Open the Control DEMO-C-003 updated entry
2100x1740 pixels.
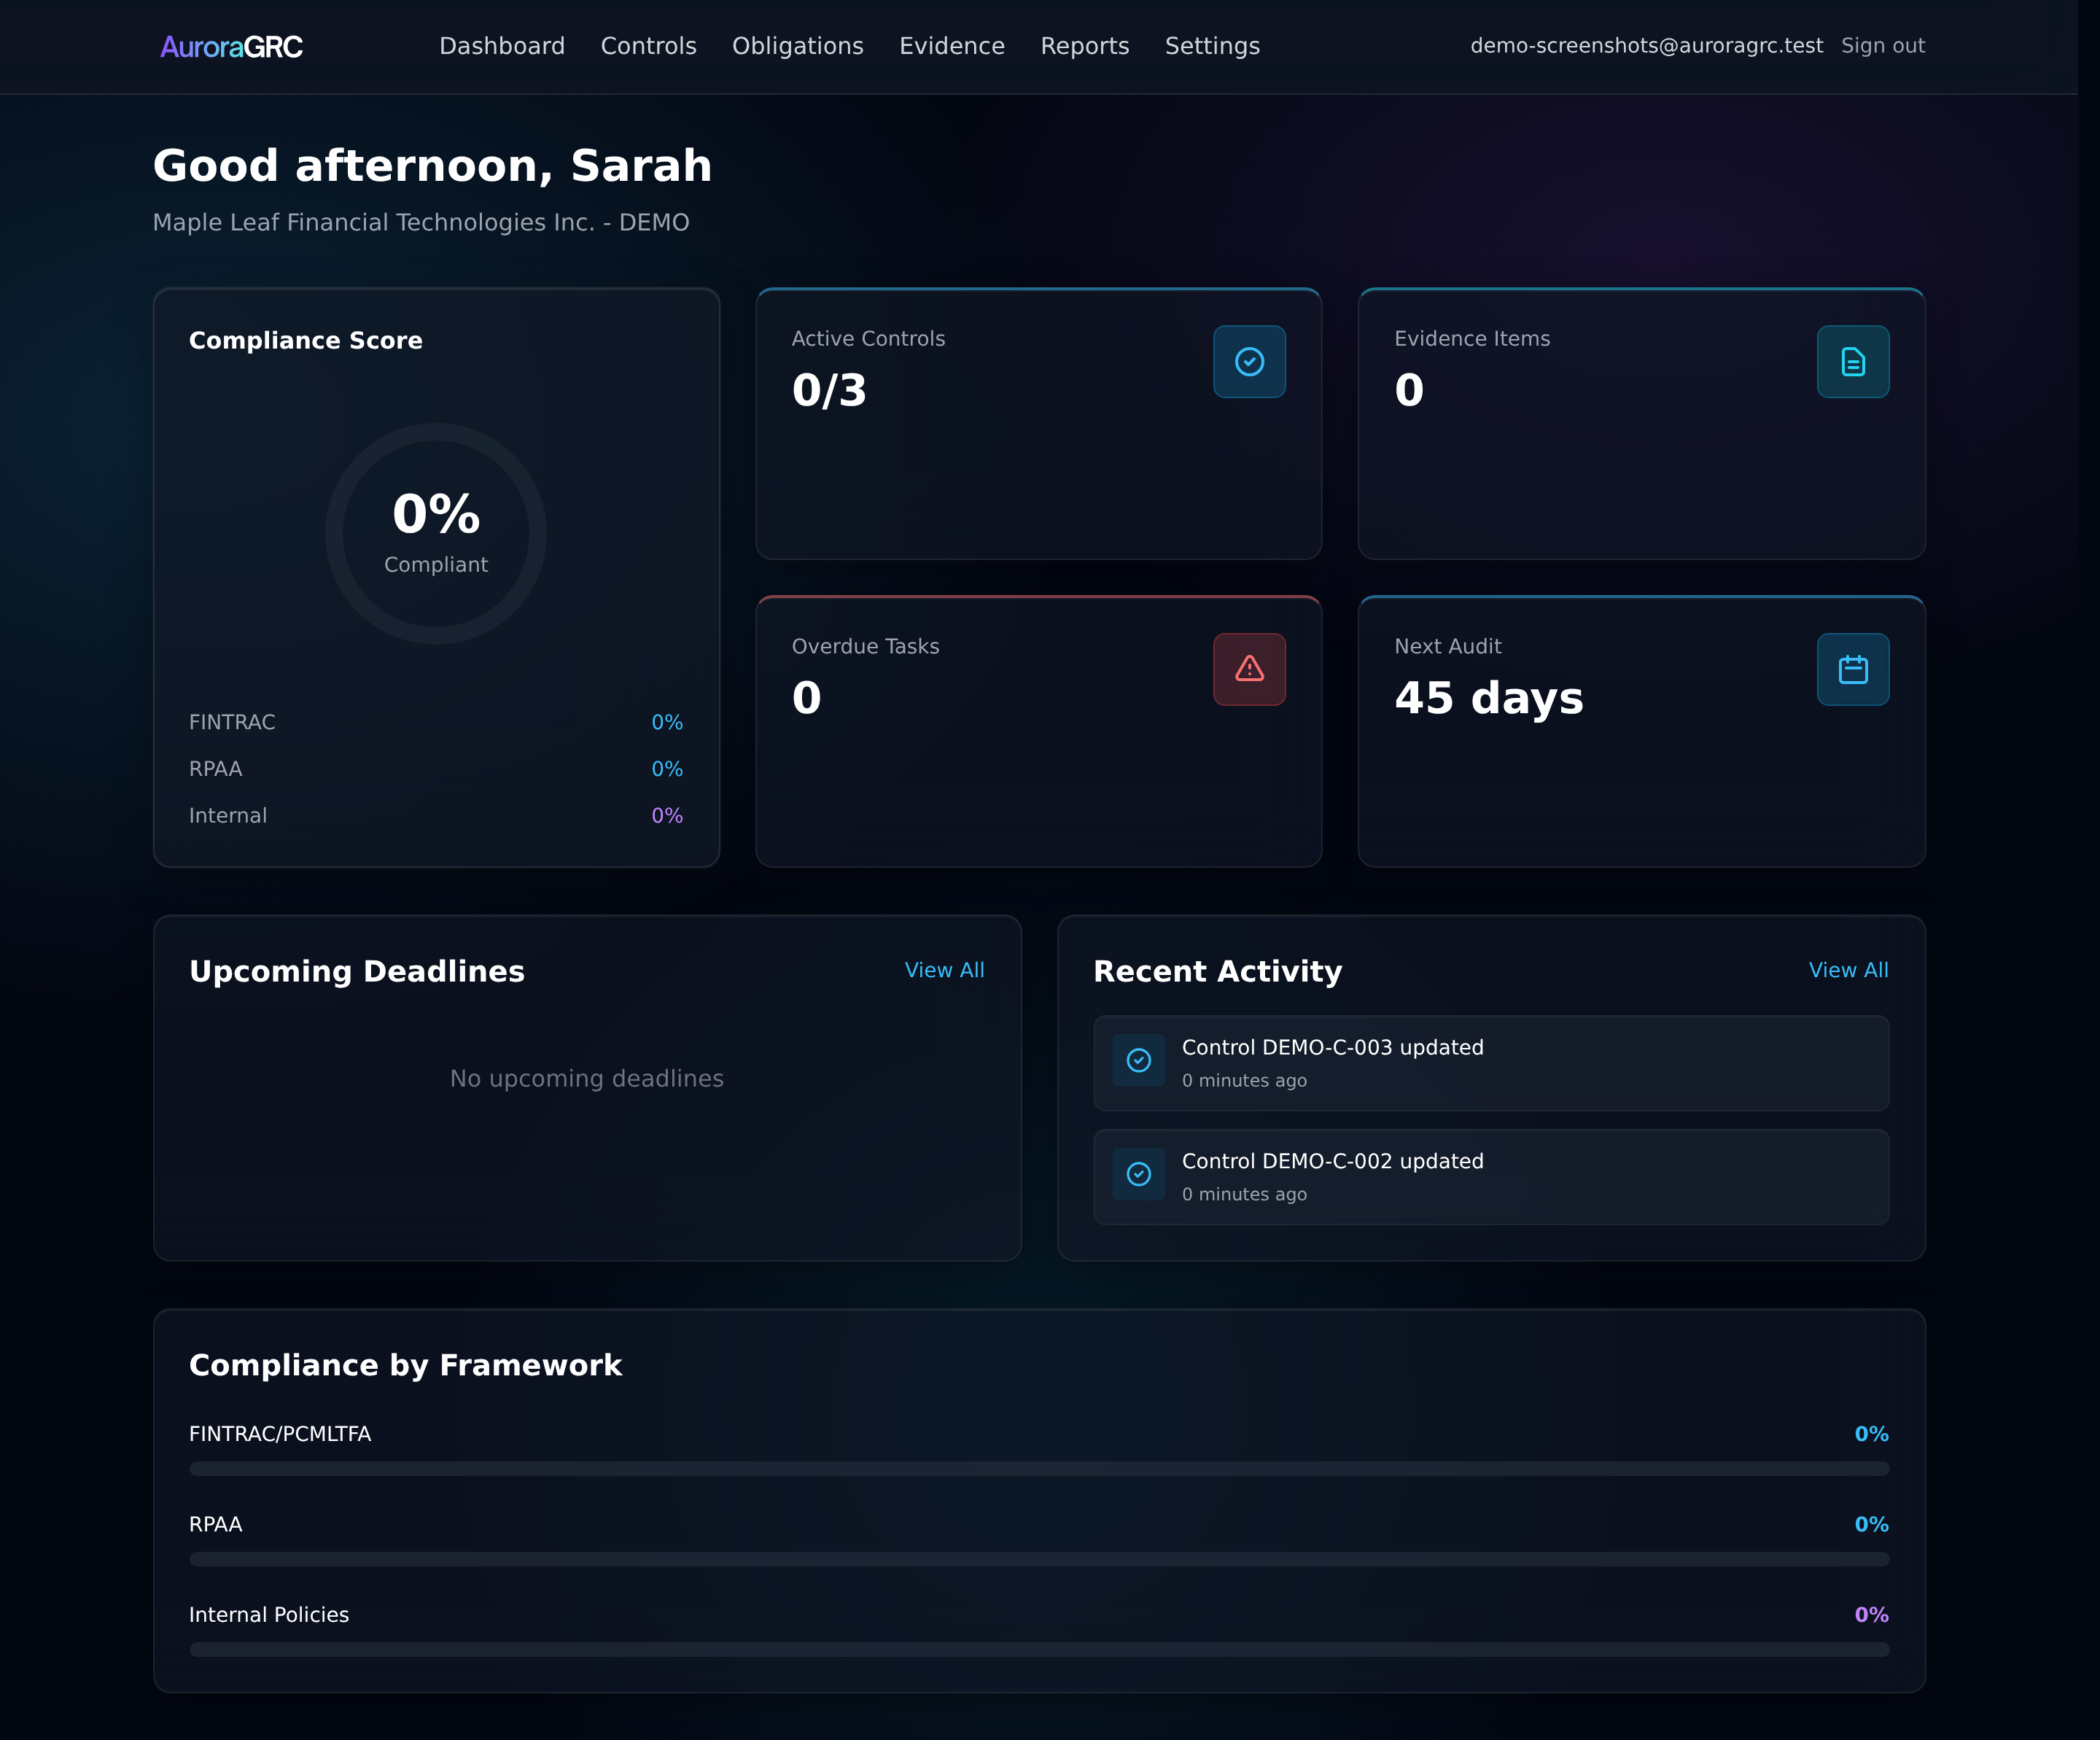click(1490, 1063)
